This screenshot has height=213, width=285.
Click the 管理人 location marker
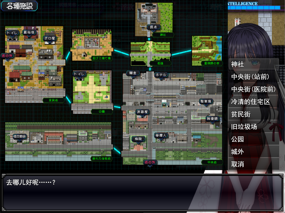pyautogui.click(x=161, y=135)
